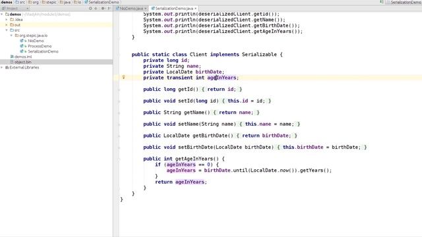Toggle the fold marker beside setBirthDate method

click(119, 147)
